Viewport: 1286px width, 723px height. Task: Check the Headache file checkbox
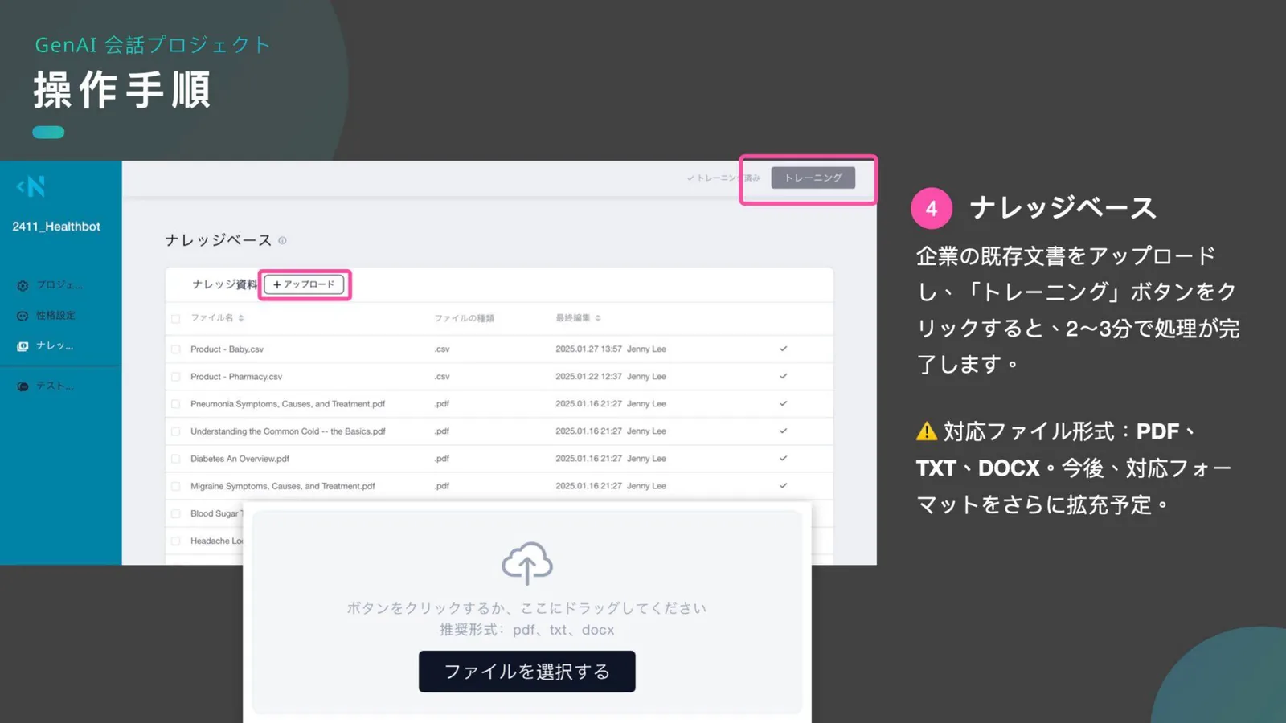tap(175, 541)
